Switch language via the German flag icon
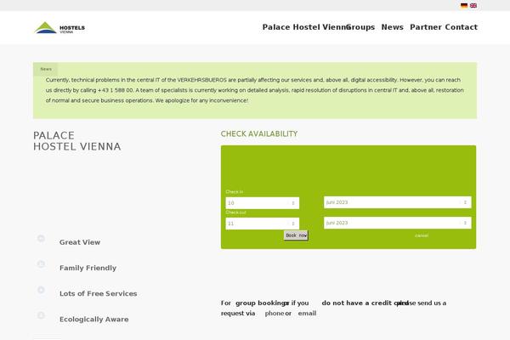This screenshot has height=340, width=510. coord(464,6)
